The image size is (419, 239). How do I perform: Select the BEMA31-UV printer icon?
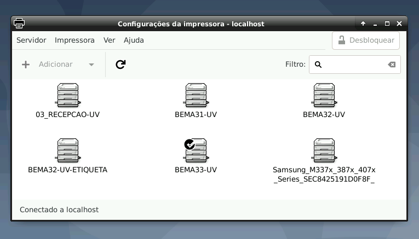tap(196, 95)
